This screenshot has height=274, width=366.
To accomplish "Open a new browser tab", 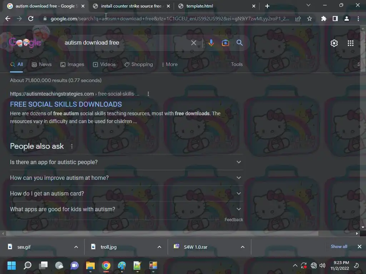I will coord(267,6).
